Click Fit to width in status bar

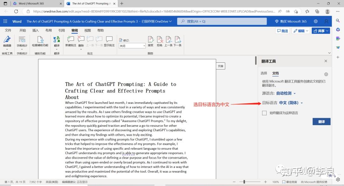pyautogui.click(x=289, y=182)
